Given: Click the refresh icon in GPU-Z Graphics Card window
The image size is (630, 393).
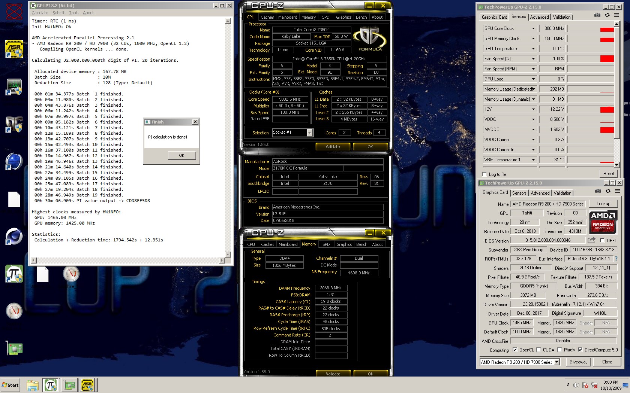Looking at the screenshot, I should pos(608,191).
